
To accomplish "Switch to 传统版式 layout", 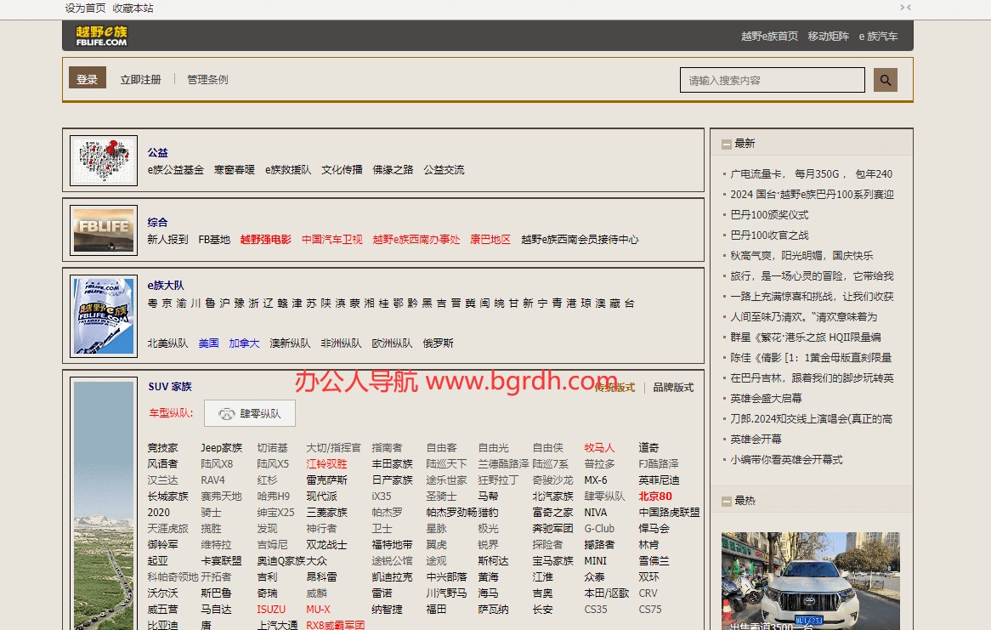I will [614, 388].
